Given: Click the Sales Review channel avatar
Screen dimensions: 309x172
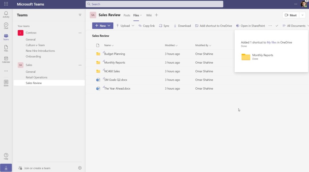Looking at the screenshot, I should point(93,15).
